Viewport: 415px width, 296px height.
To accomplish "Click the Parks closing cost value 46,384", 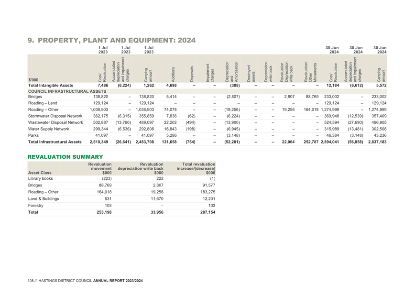I will [333, 135].
